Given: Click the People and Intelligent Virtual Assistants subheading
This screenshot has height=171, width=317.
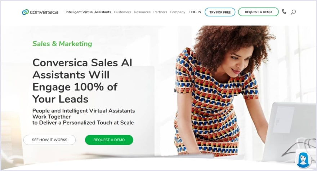Looking at the screenshot, I should [84, 117].
